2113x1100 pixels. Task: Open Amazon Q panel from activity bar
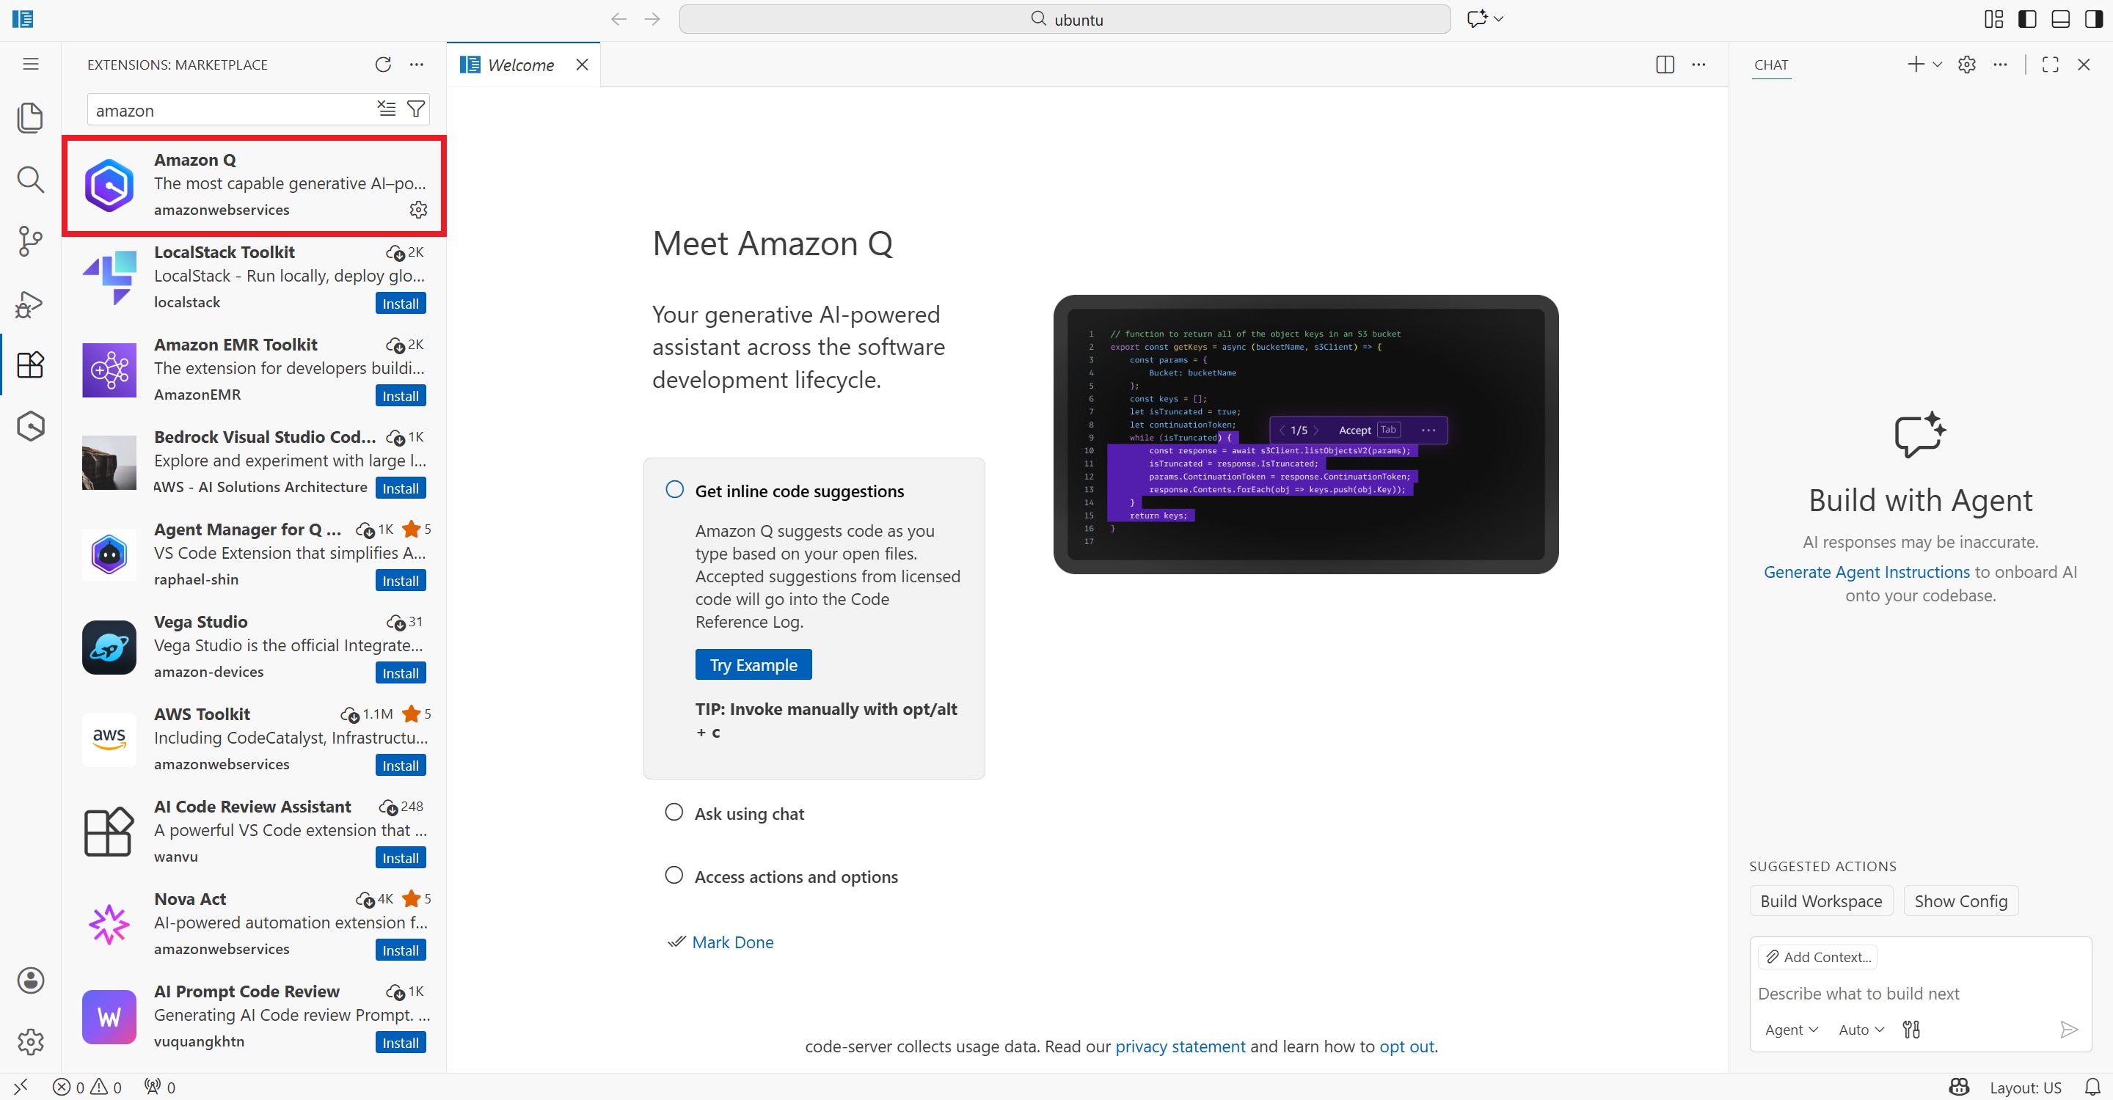[x=30, y=426]
